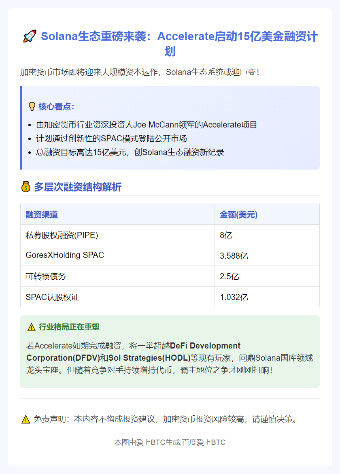Select the 1.032亿 amount cell
The height and width of the screenshot is (474, 340).
(x=267, y=297)
